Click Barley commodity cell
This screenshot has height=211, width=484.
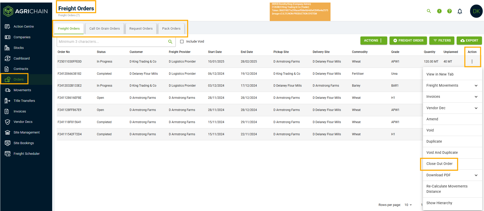(x=356, y=86)
